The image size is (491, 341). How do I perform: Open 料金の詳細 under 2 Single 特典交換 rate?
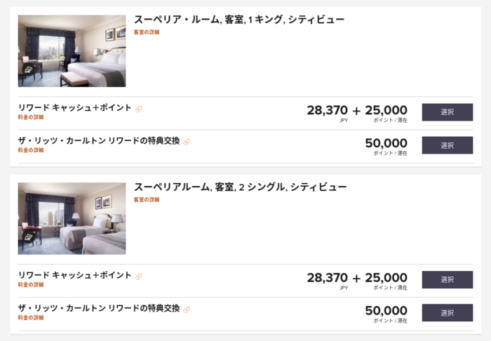(31, 318)
